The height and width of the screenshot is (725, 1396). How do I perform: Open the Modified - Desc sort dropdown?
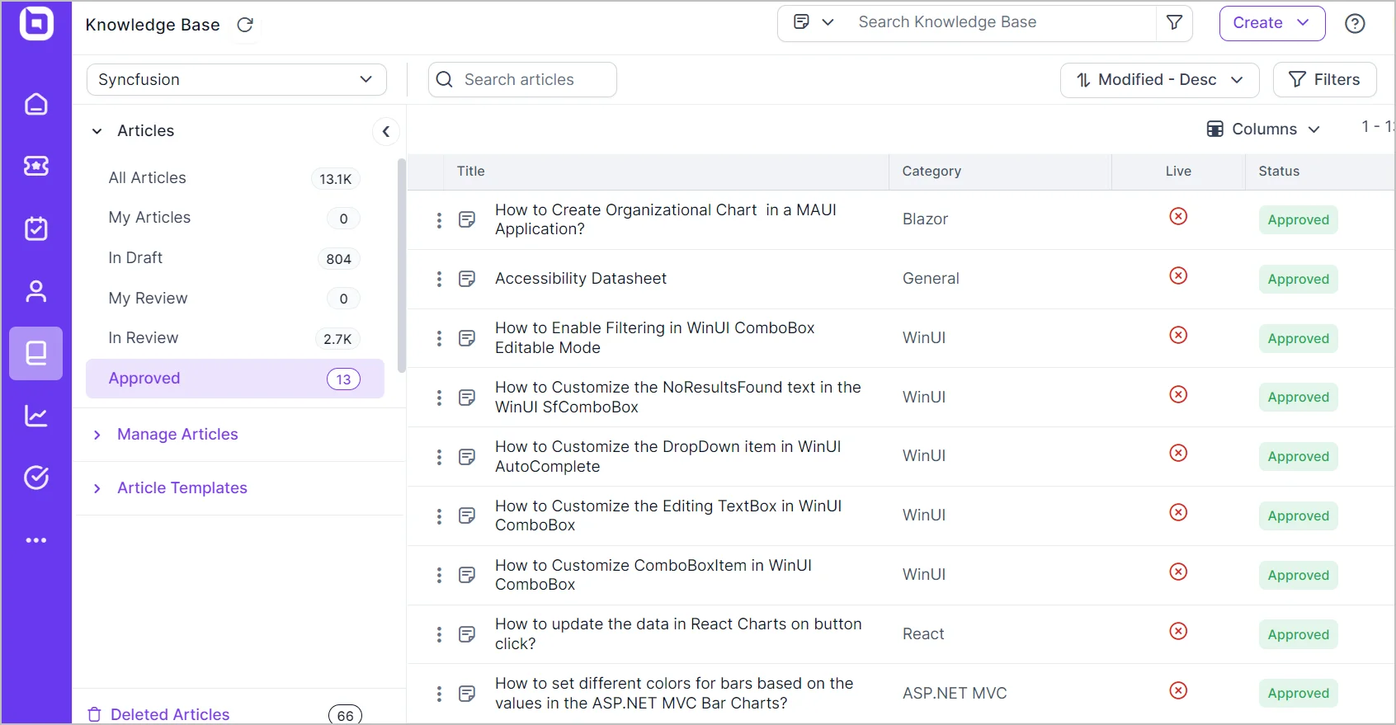1158,80
